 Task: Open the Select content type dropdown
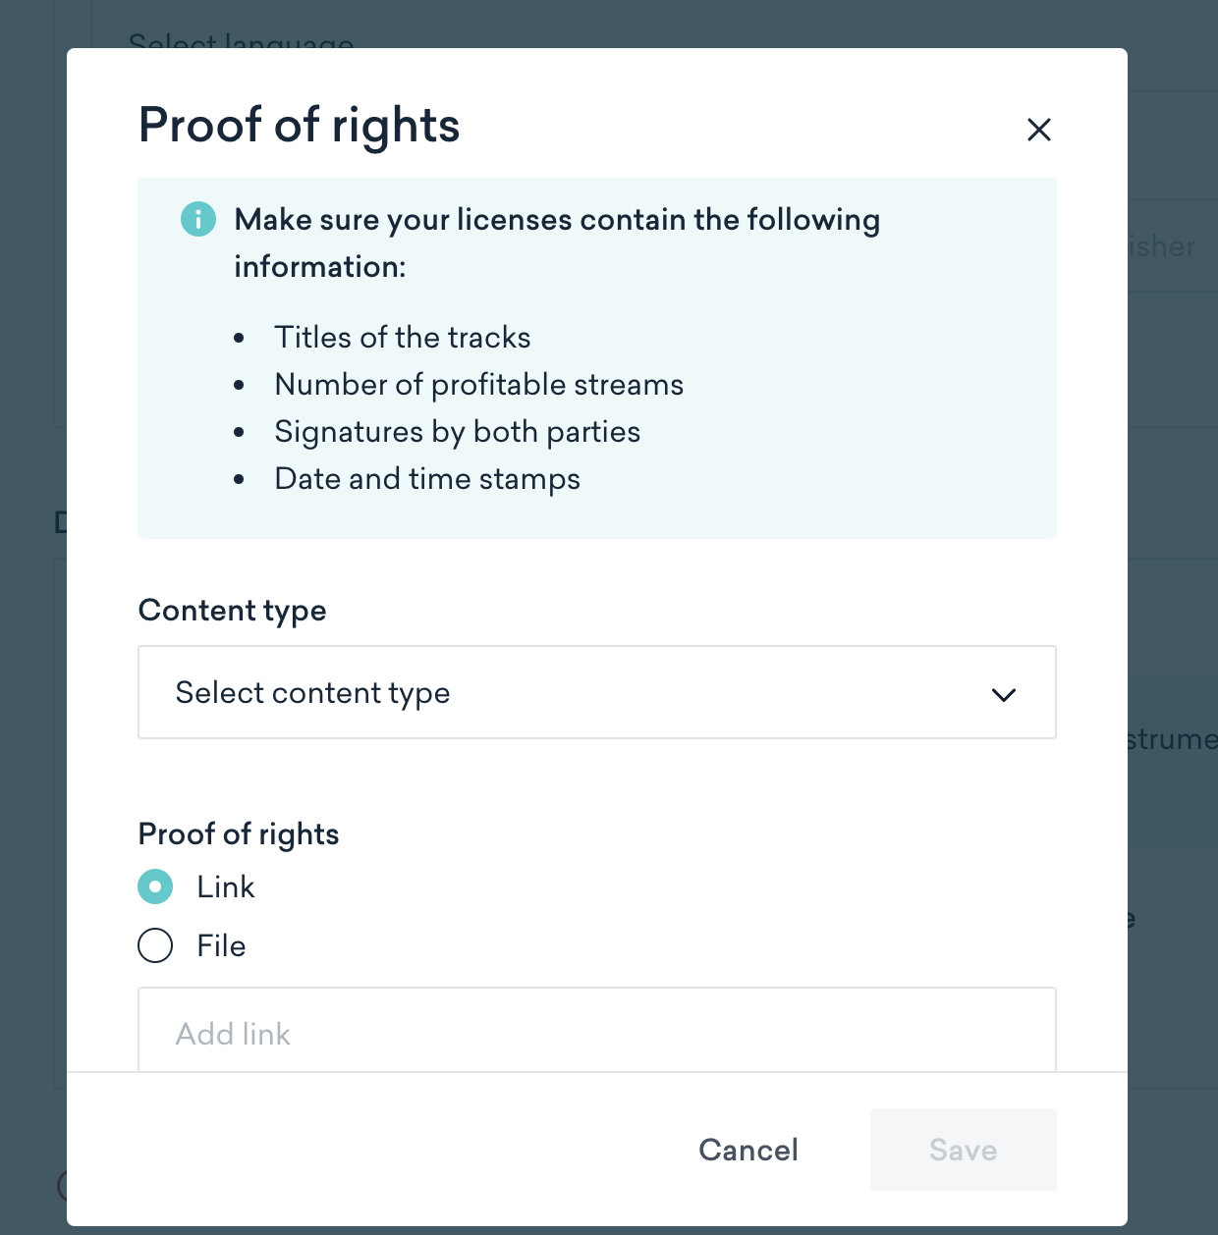point(597,692)
